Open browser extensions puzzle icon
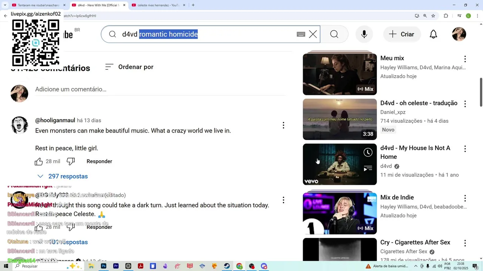Viewport: 483px width, 271px height. [446, 16]
